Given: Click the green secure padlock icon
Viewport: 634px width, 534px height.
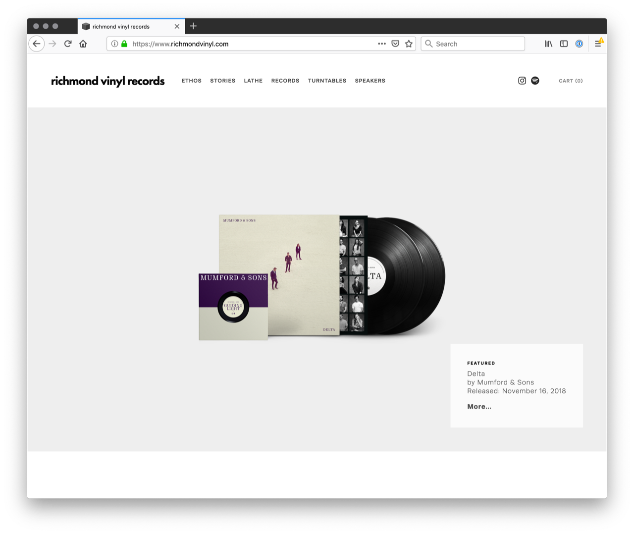Looking at the screenshot, I should 124,44.
